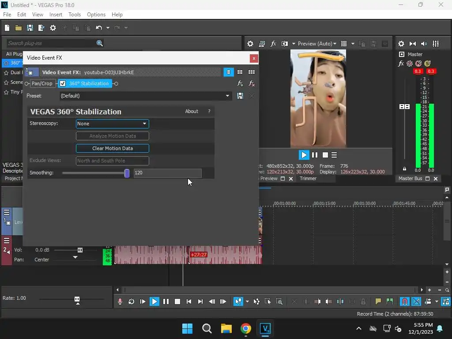Open Chrome from the taskbar
Image resolution: width=452 pixels, height=339 pixels.
pyautogui.click(x=245, y=328)
